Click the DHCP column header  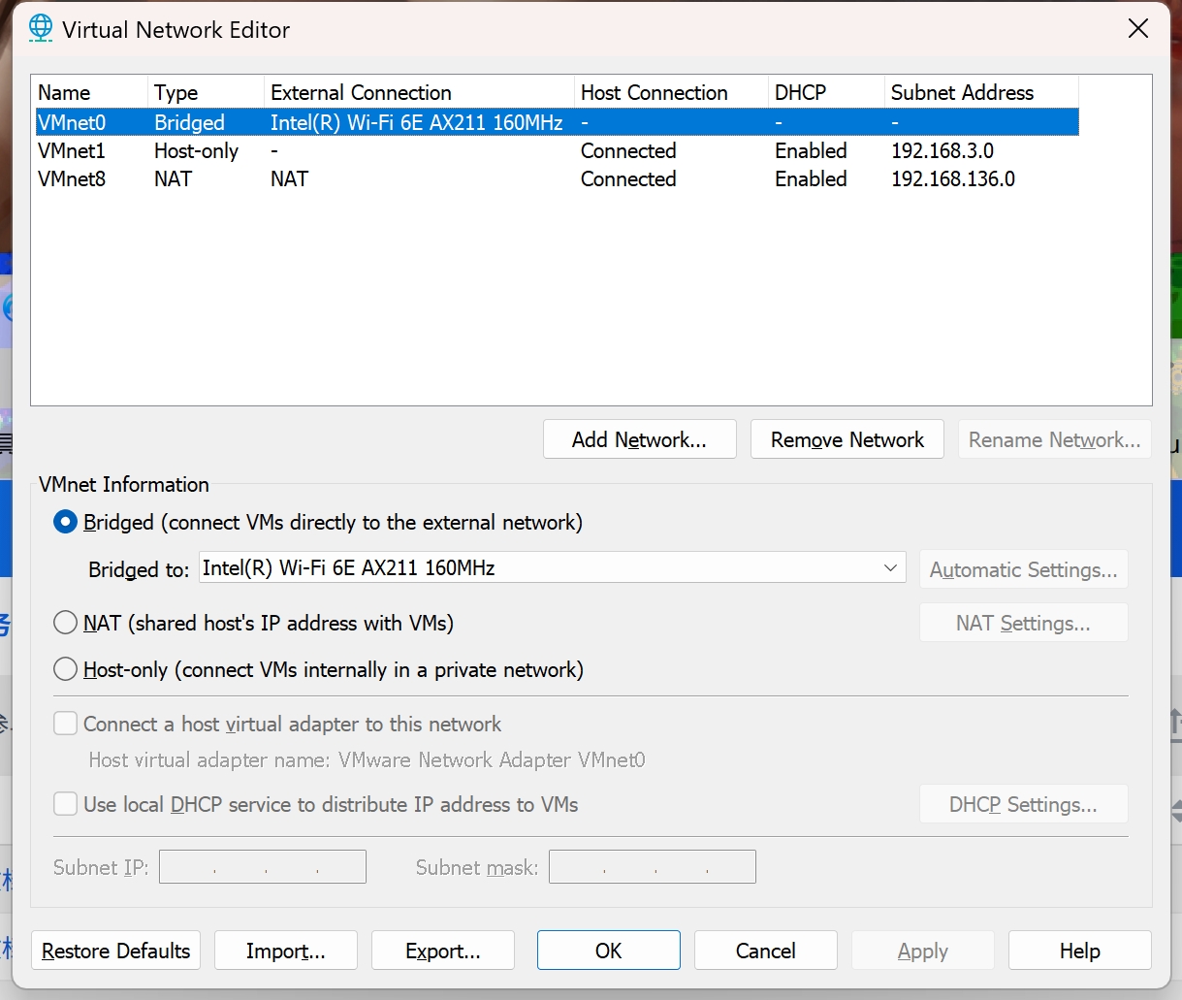point(825,93)
